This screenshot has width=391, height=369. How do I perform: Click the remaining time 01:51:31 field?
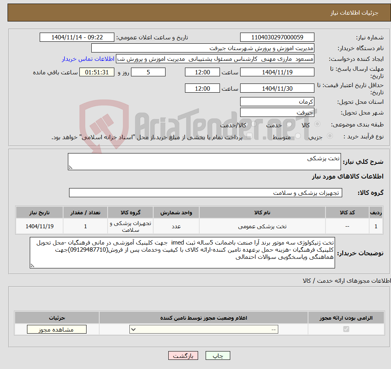tap(97, 72)
